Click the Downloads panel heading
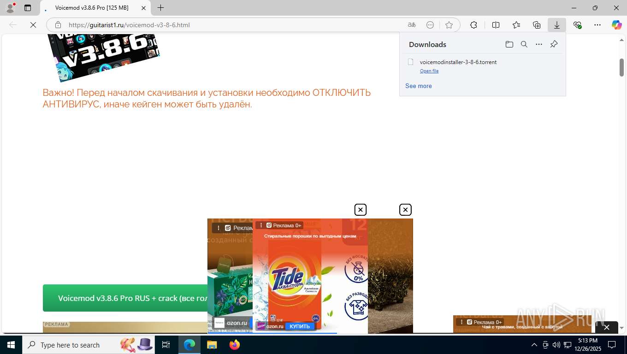The width and height of the screenshot is (627, 354). click(427, 44)
